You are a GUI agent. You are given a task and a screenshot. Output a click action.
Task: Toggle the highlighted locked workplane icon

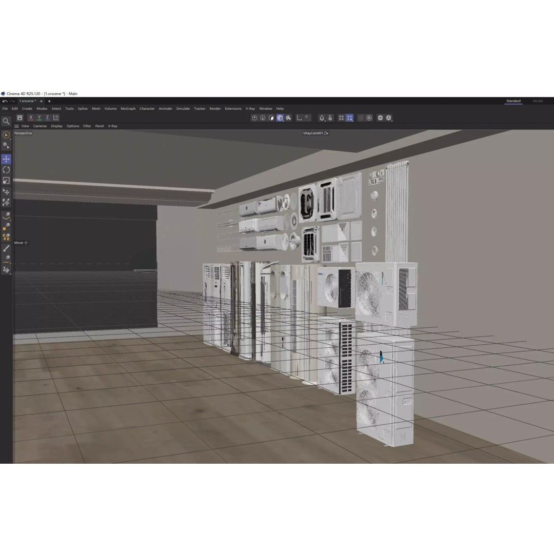(349, 118)
